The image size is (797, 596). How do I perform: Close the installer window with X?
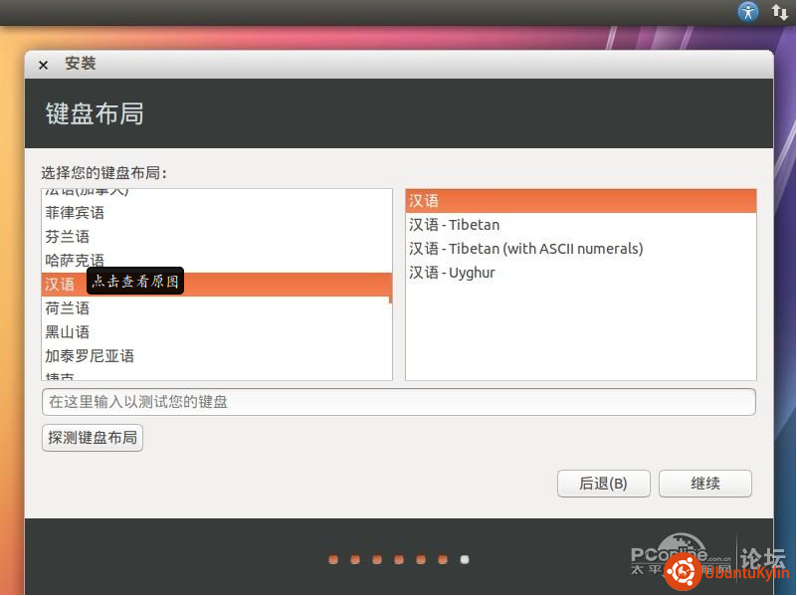click(43, 65)
